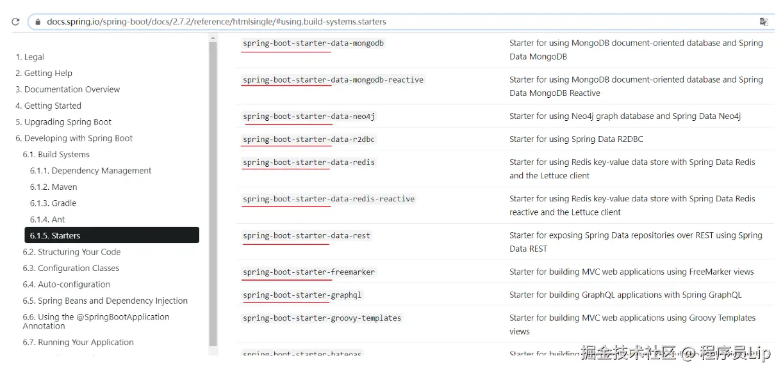
Task: Open the translate page icon in address bar
Action: (x=763, y=22)
